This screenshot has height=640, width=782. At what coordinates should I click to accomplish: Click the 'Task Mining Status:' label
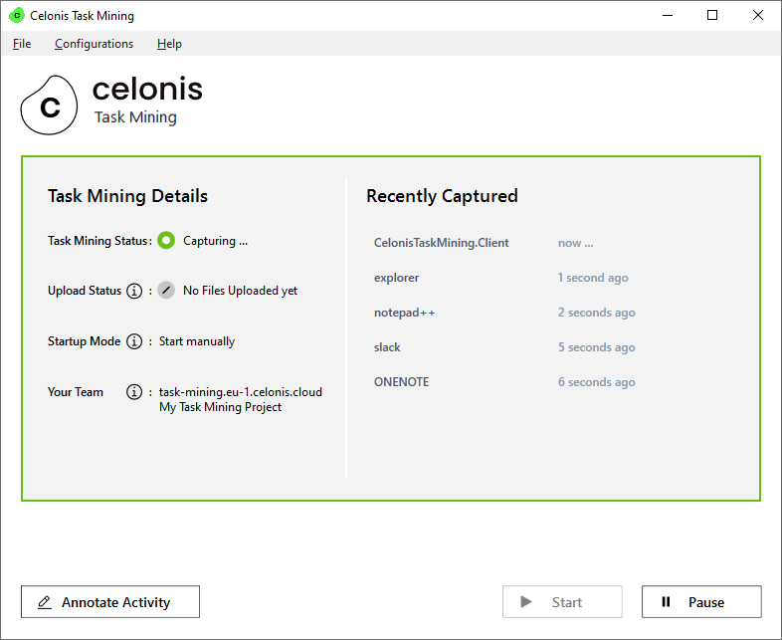click(99, 241)
